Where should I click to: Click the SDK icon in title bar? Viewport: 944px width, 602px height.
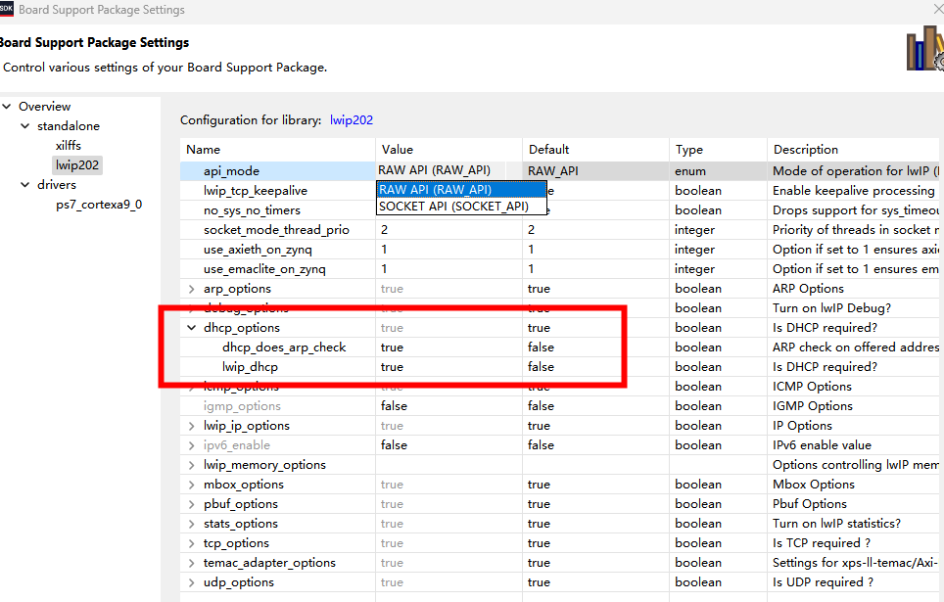pos(6,9)
